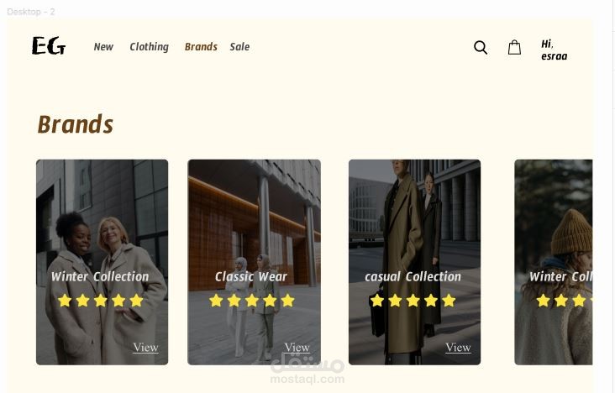Select the Brands navigation item
The width and height of the screenshot is (615, 393).
(201, 47)
